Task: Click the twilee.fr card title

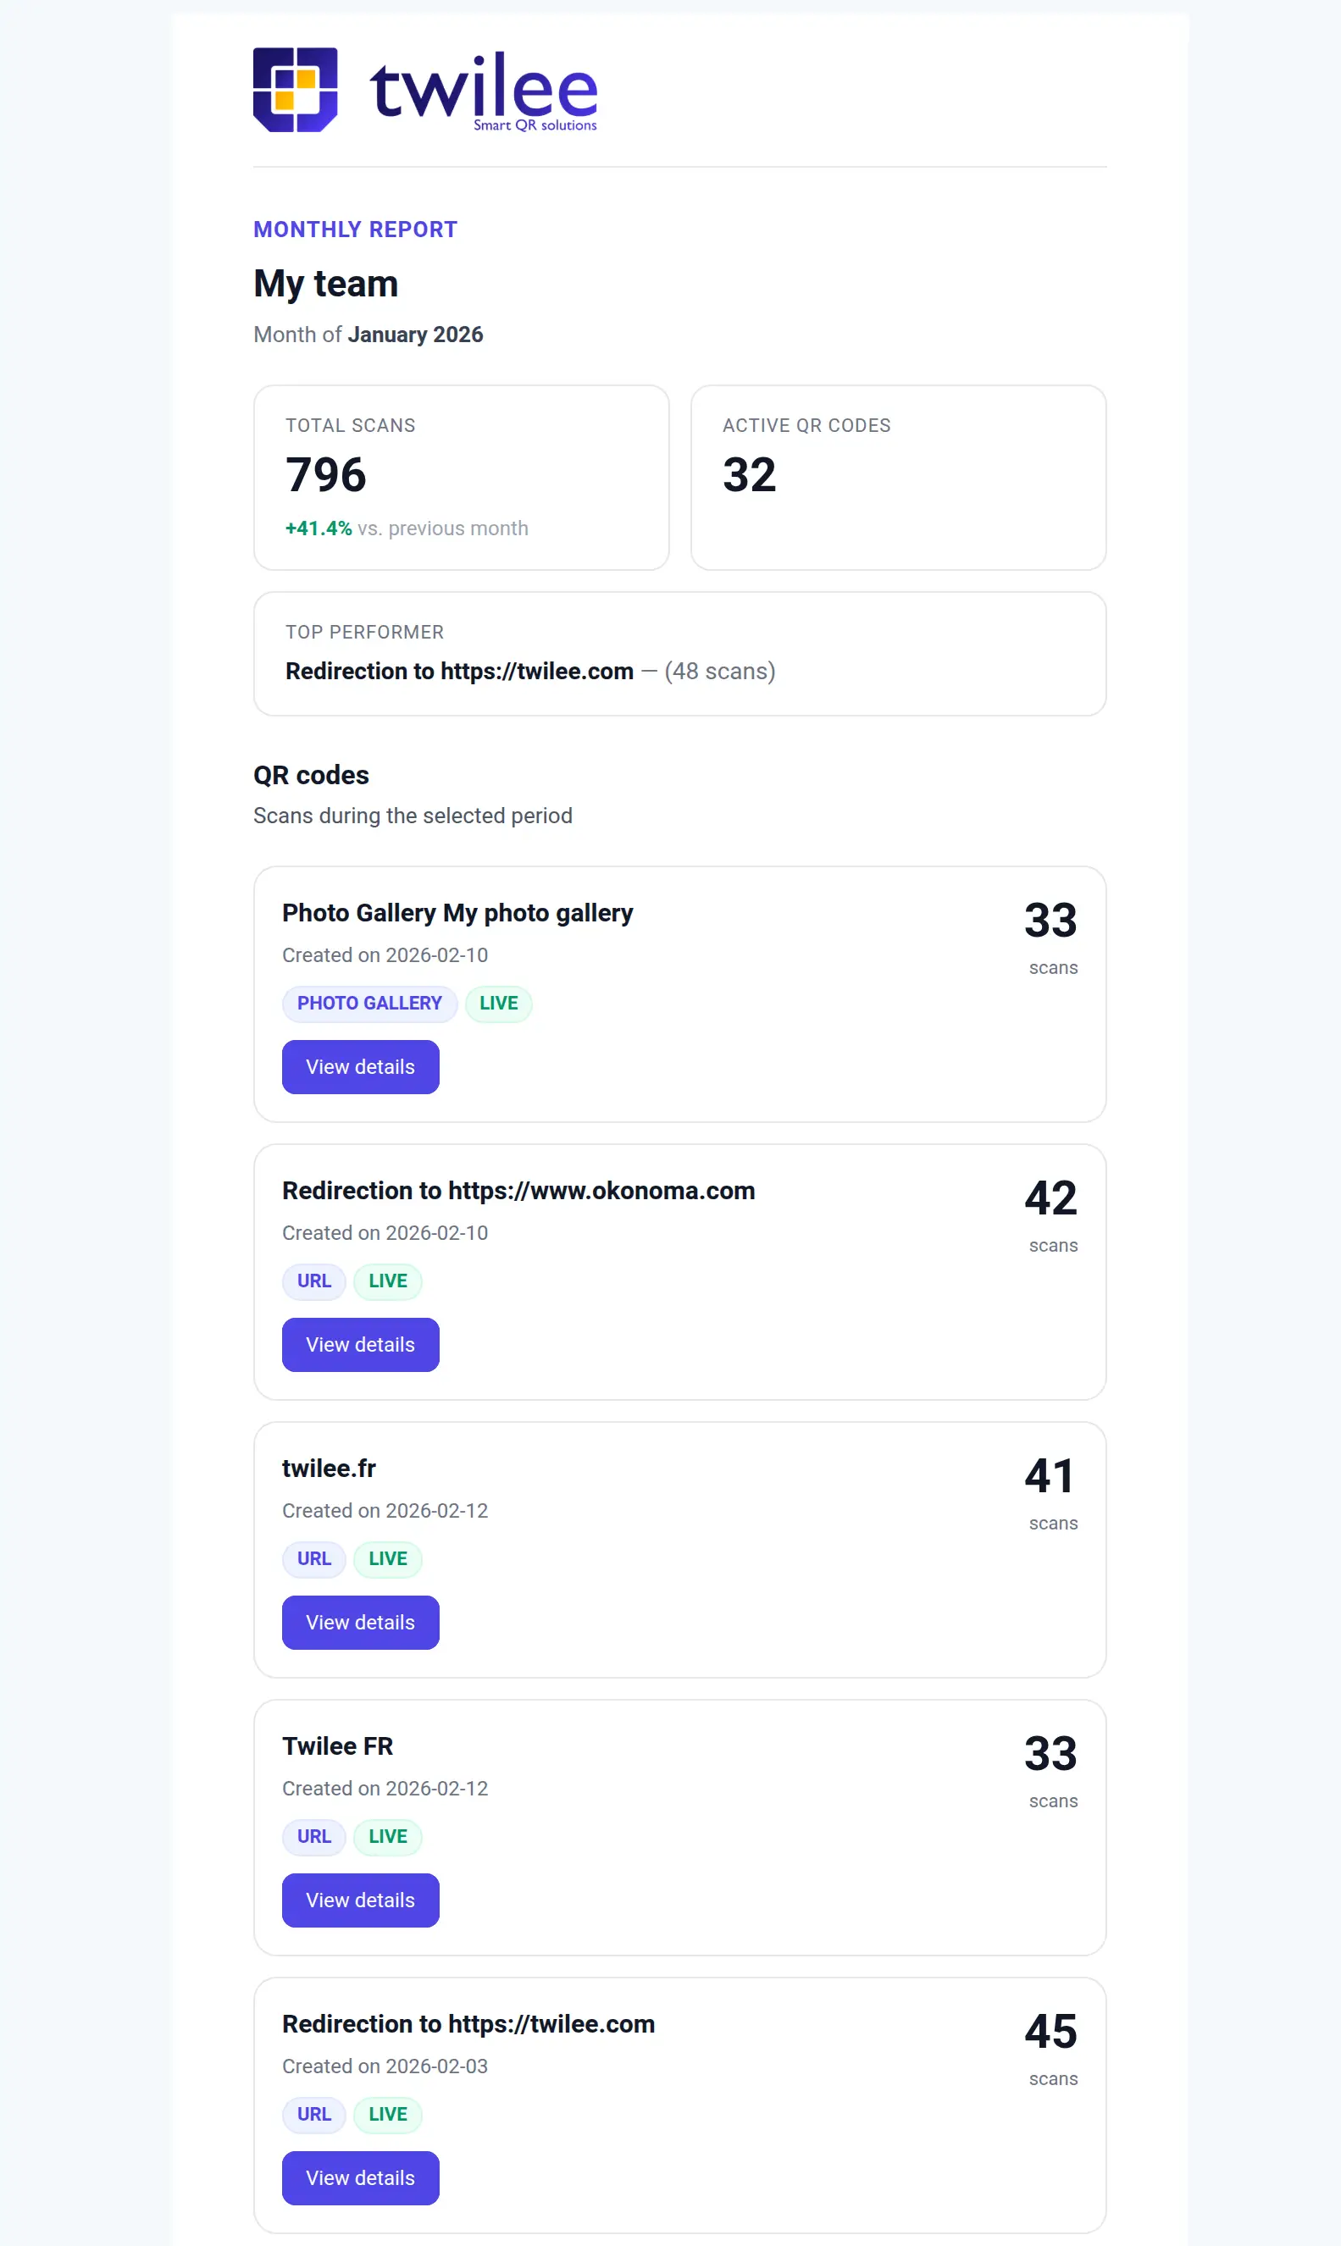Action: click(329, 1469)
